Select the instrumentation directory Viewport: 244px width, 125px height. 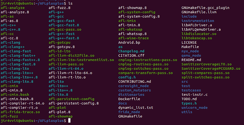click(198, 21)
